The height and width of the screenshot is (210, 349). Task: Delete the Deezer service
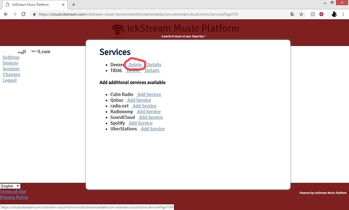coord(135,65)
